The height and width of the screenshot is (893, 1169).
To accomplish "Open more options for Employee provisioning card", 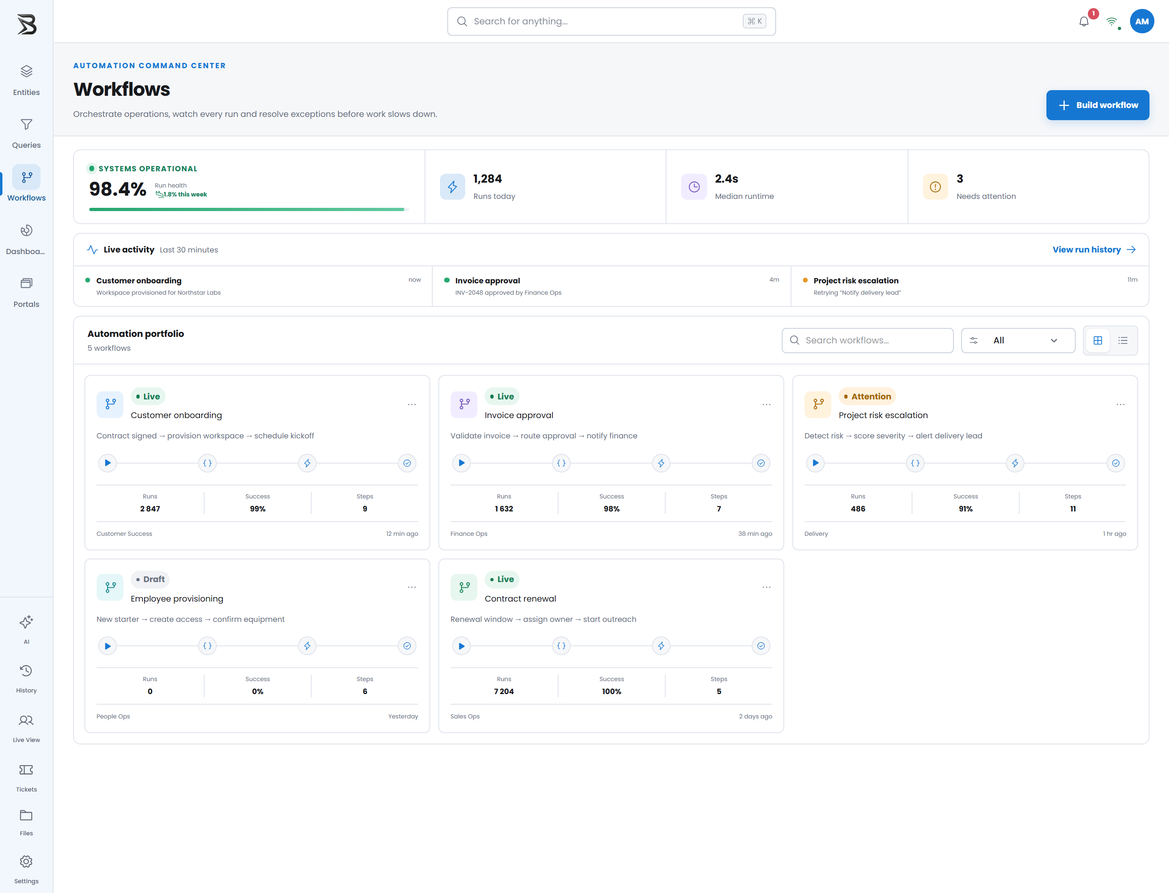I will 412,587.
